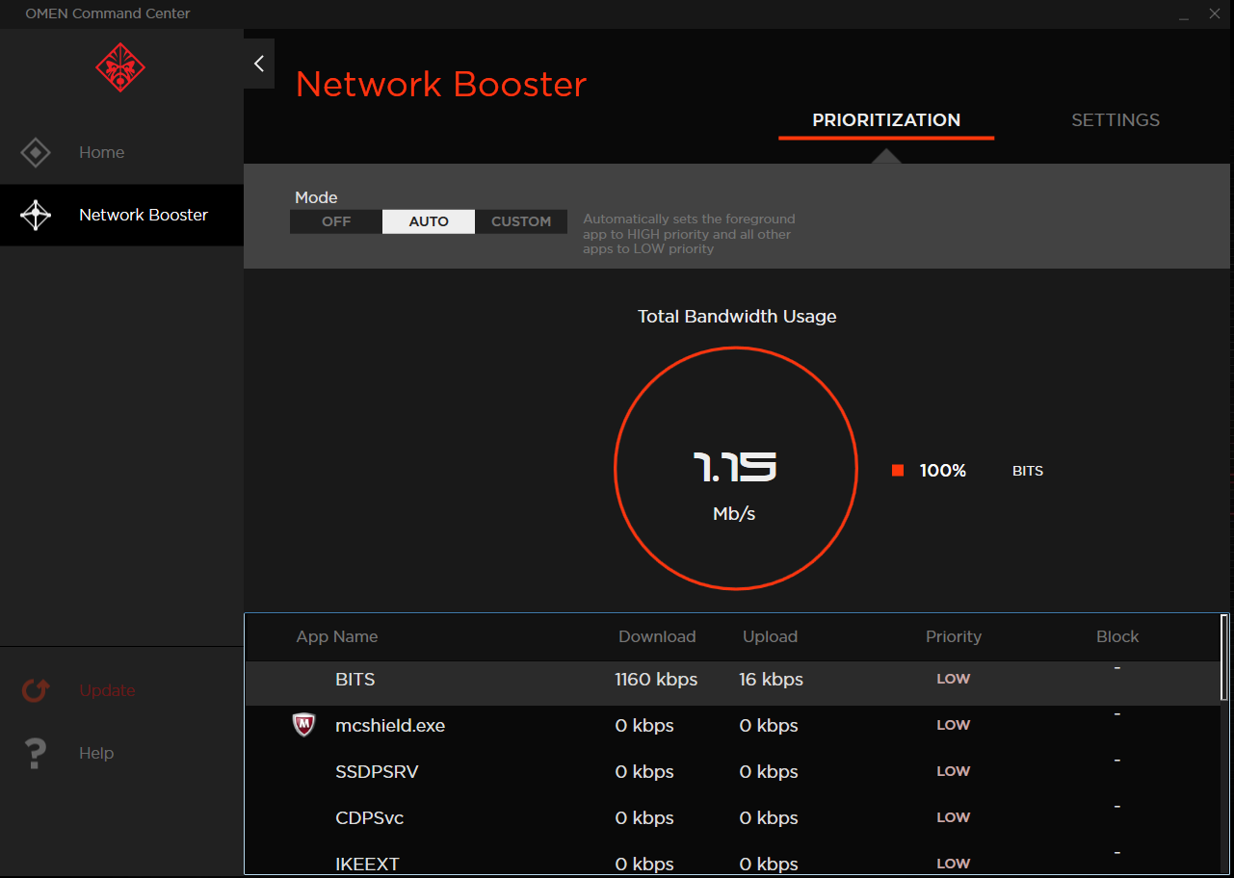Click the app list vertical scrollbar
The width and height of the screenshot is (1234, 878).
coord(1224,658)
